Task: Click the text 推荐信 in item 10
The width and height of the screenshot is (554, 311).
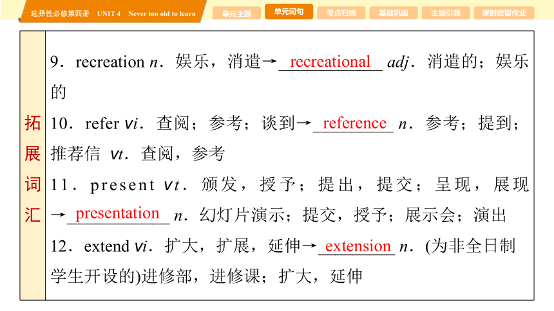Action: click(x=75, y=154)
